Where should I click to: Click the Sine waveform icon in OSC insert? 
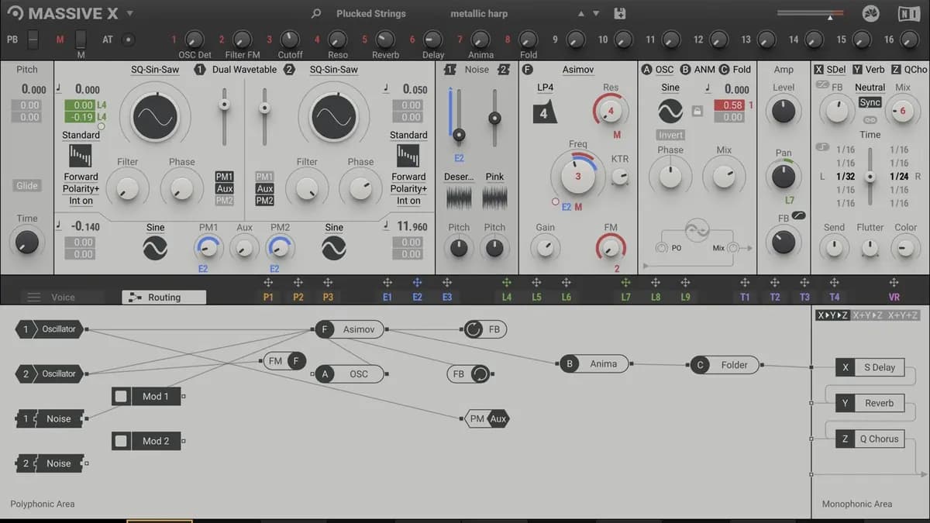coord(670,111)
